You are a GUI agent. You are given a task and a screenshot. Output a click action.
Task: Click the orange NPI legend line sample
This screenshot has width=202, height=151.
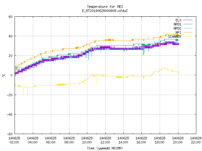pos(188,32)
